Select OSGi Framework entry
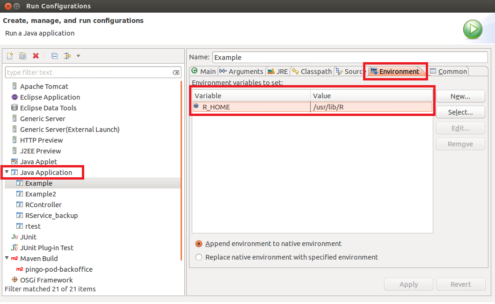This screenshot has height=304, width=495. pyautogui.click(x=46, y=280)
